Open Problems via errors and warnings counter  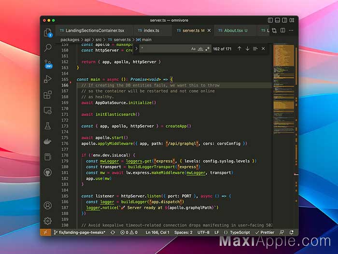pos(129,232)
